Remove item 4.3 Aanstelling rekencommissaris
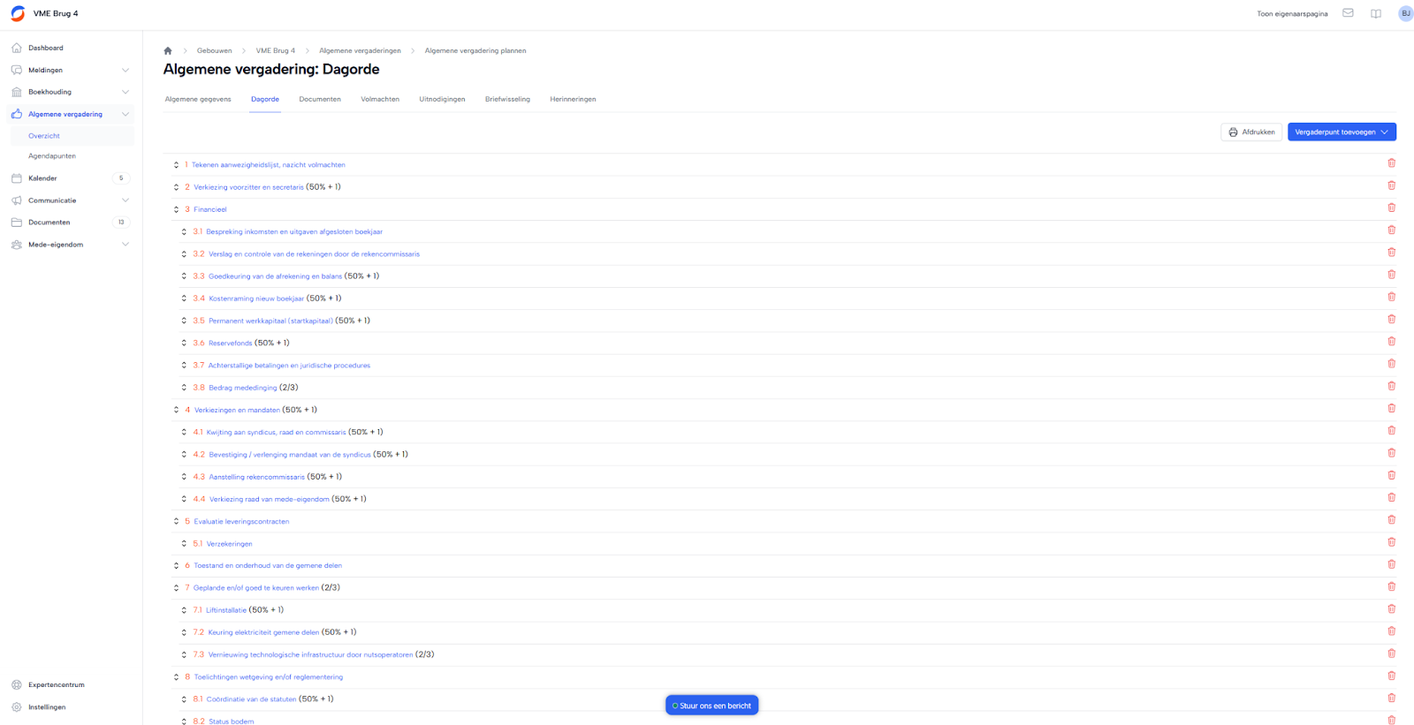The width and height of the screenshot is (1414, 725). 1391,475
